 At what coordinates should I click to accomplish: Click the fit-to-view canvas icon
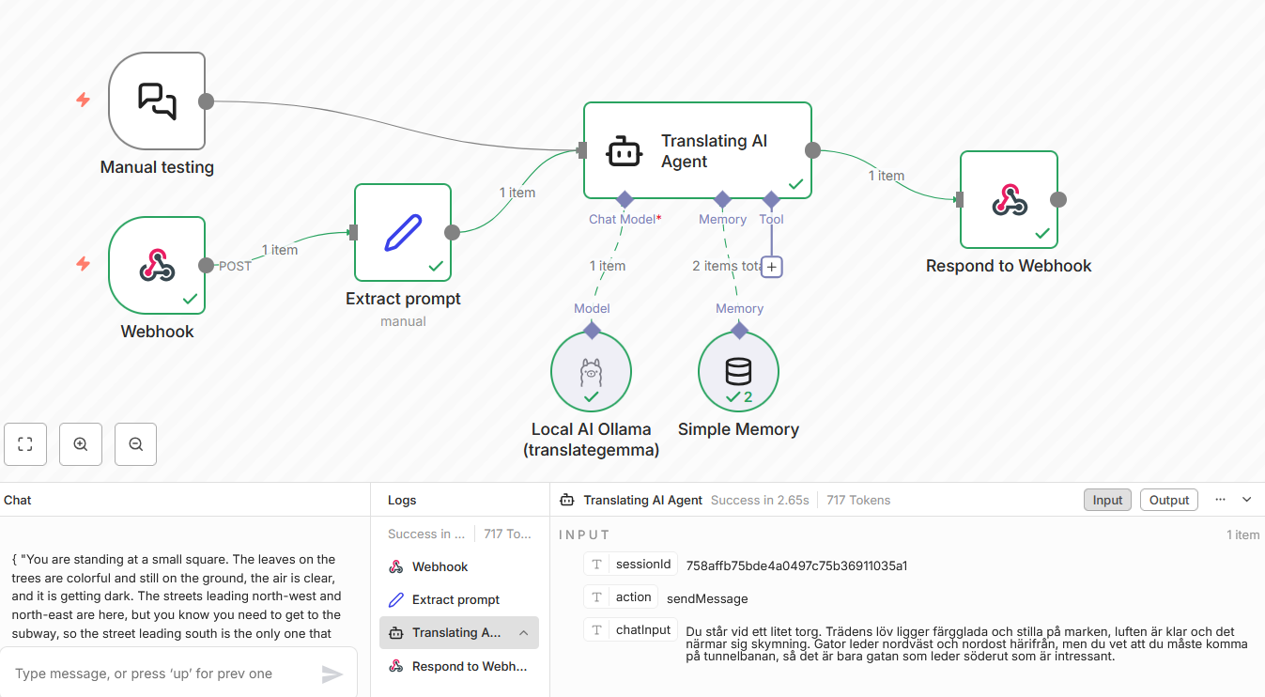25,444
